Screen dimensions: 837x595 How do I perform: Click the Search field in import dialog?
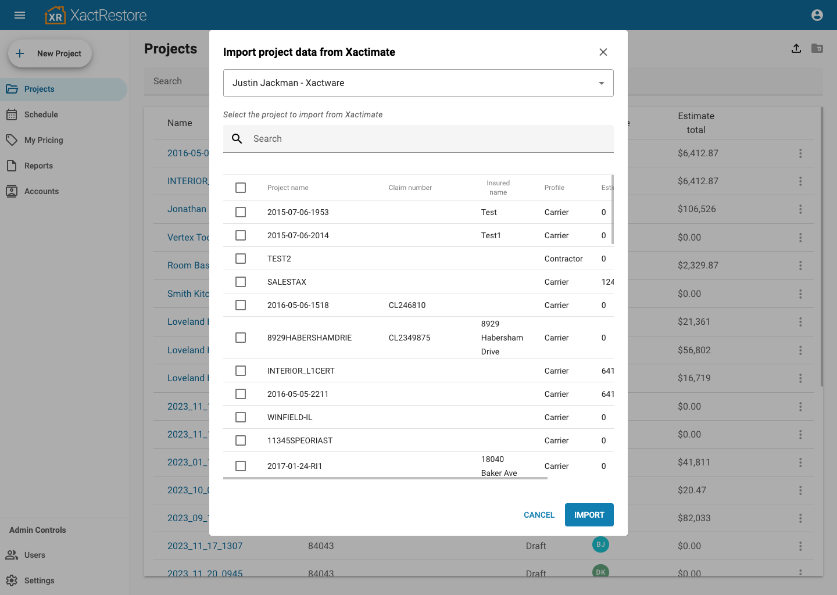pyautogui.click(x=419, y=139)
